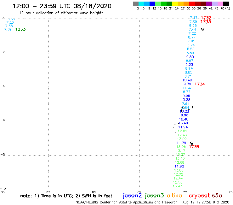Click the 7.22 wave height value
Viewport: 233px width, 205px height.
[x=192, y=33]
